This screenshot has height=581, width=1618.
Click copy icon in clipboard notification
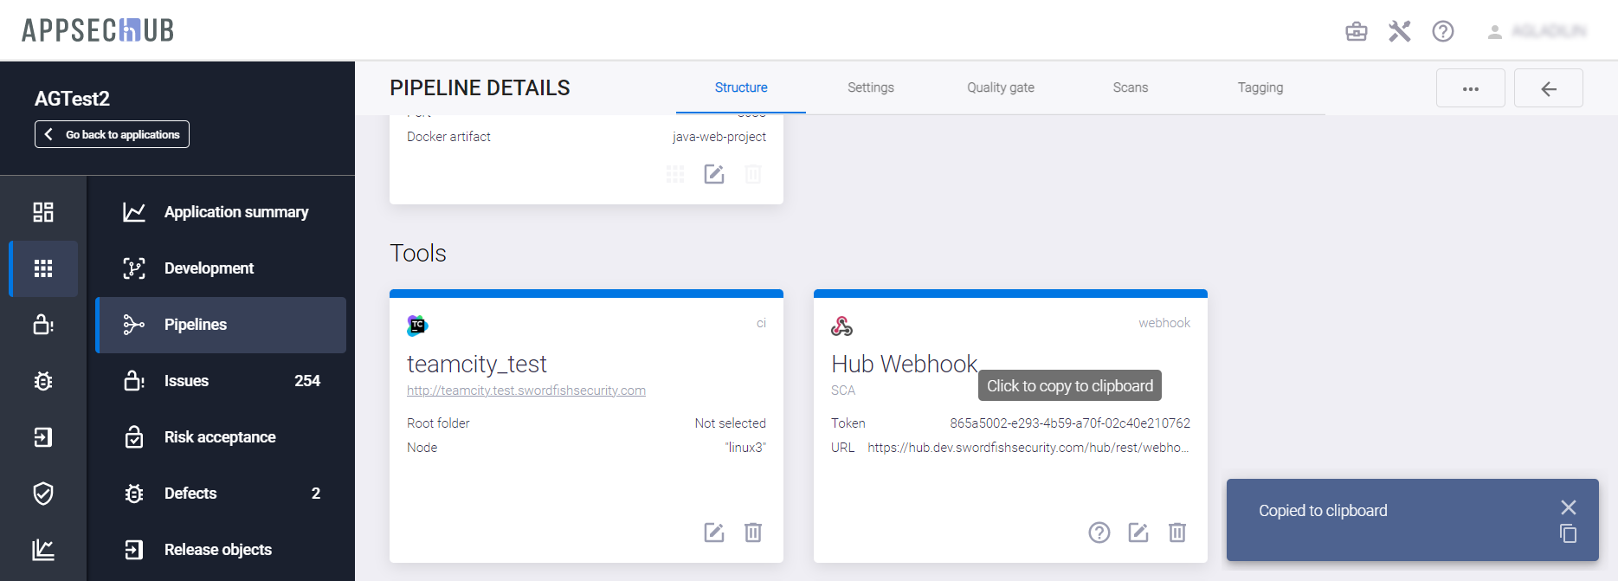tap(1568, 533)
